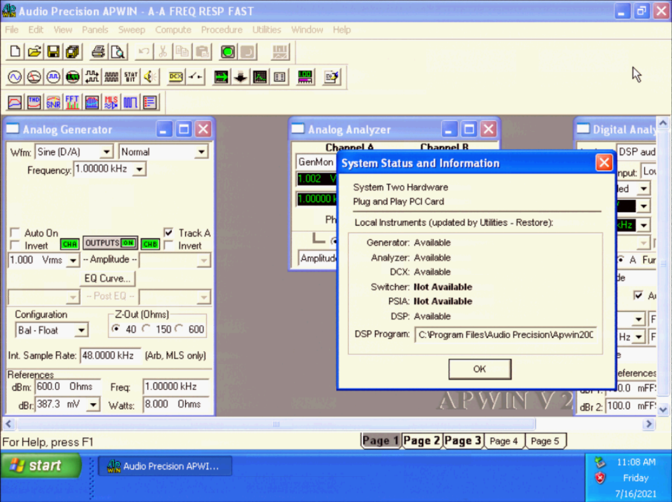The width and height of the screenshot is (672, 502).
Task: Check Invert under Track A
Action: (x=169, y=245)
